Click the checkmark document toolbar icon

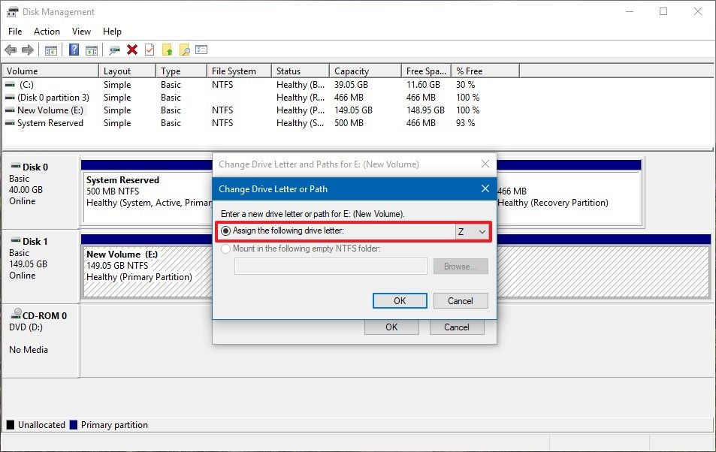tap(149, 50)
